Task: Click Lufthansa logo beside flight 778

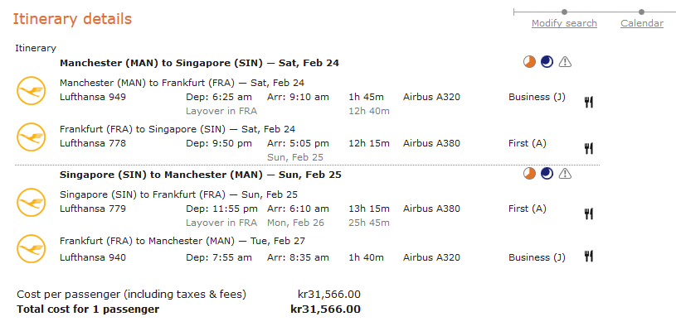Action: 32,137
